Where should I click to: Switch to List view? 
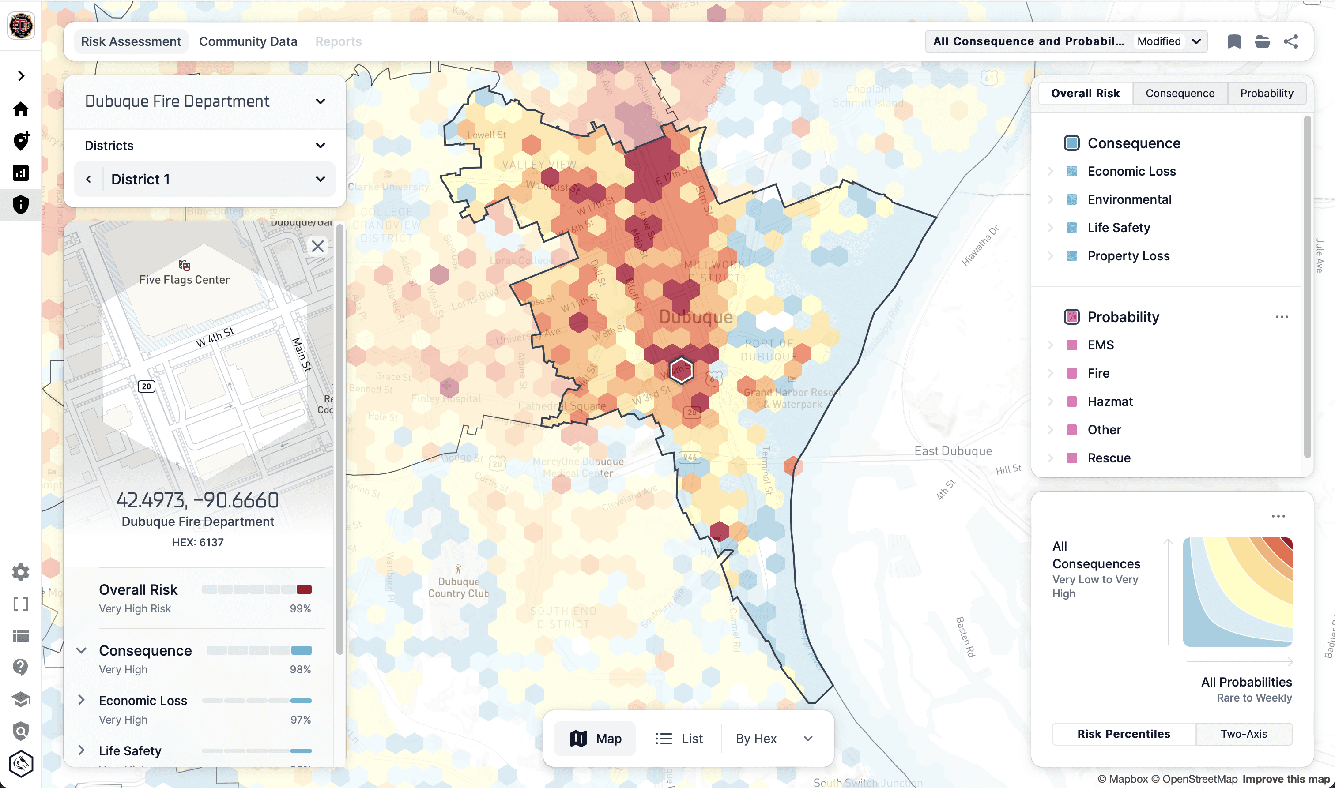point(679,739)
